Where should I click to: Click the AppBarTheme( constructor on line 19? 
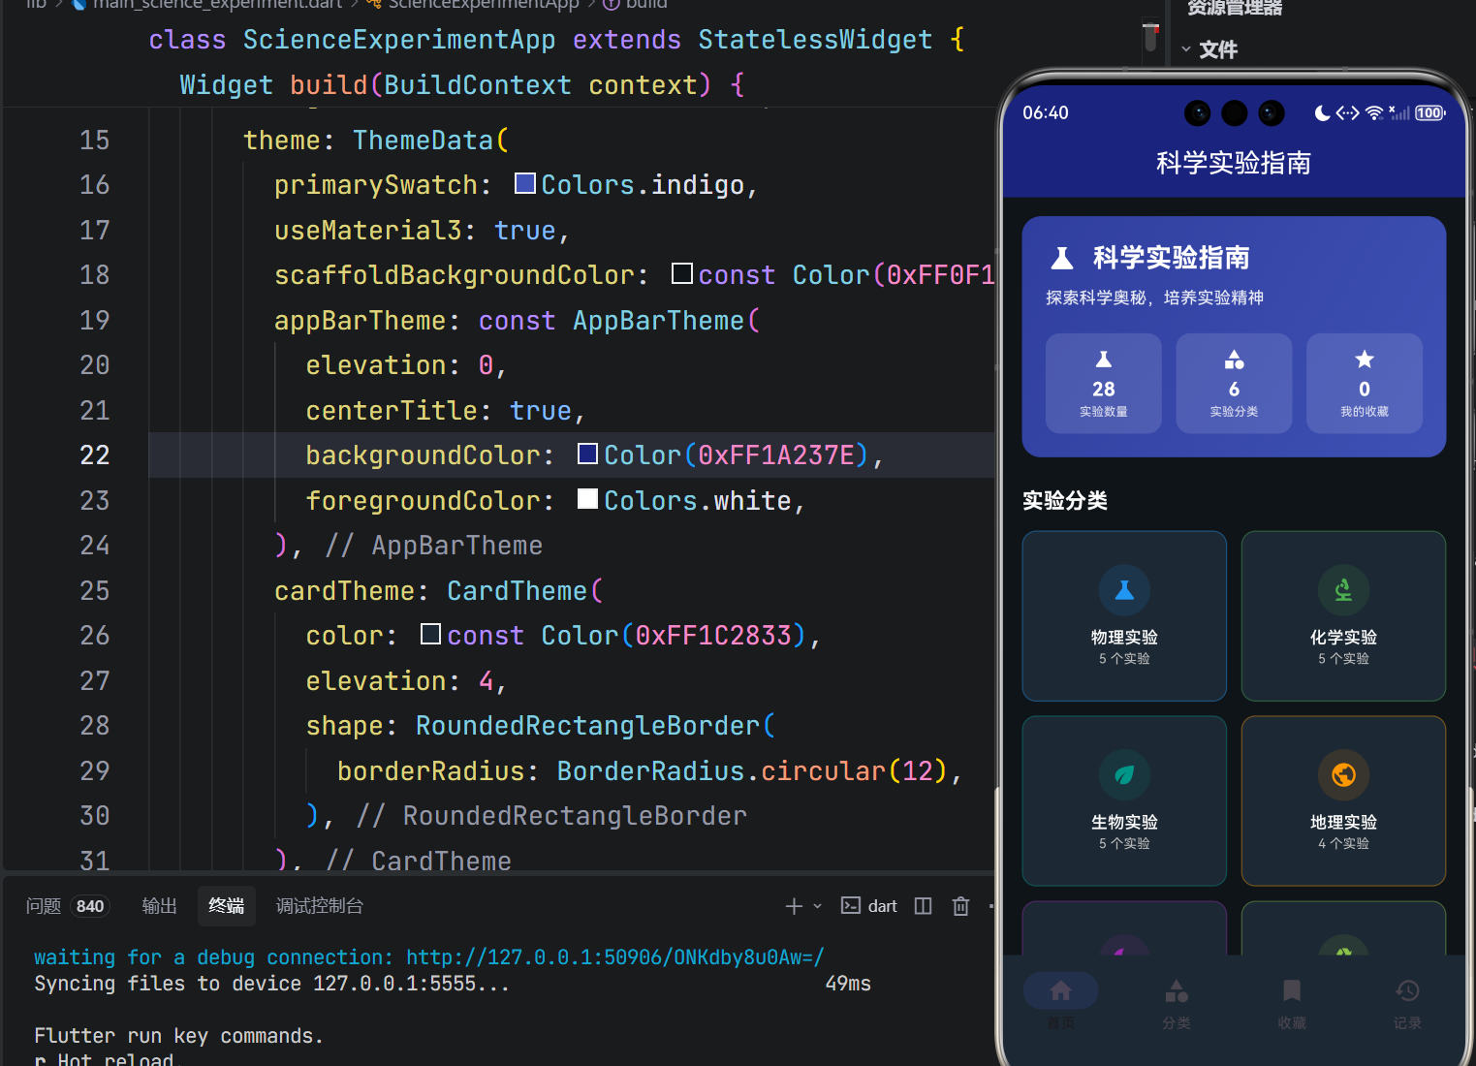click(x=667, y=321)
